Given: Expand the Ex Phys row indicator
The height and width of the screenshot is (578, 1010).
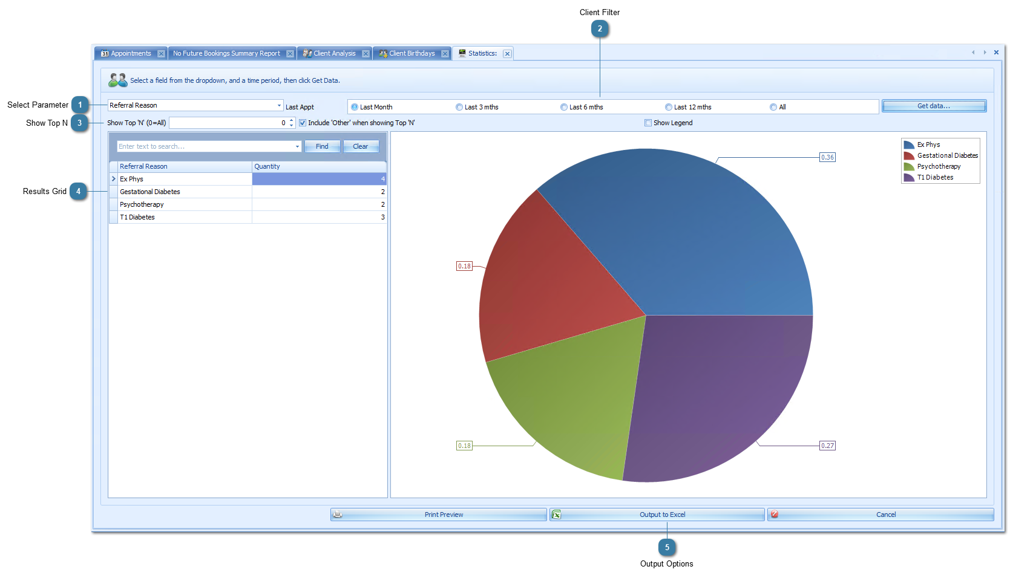Looking at the screenshot, I should (113, 179).
